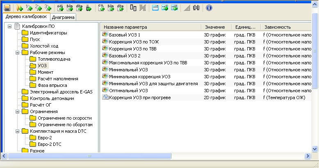Click the binoculars search icon
This screenshot has height=168, width=319.
(196, 7)
